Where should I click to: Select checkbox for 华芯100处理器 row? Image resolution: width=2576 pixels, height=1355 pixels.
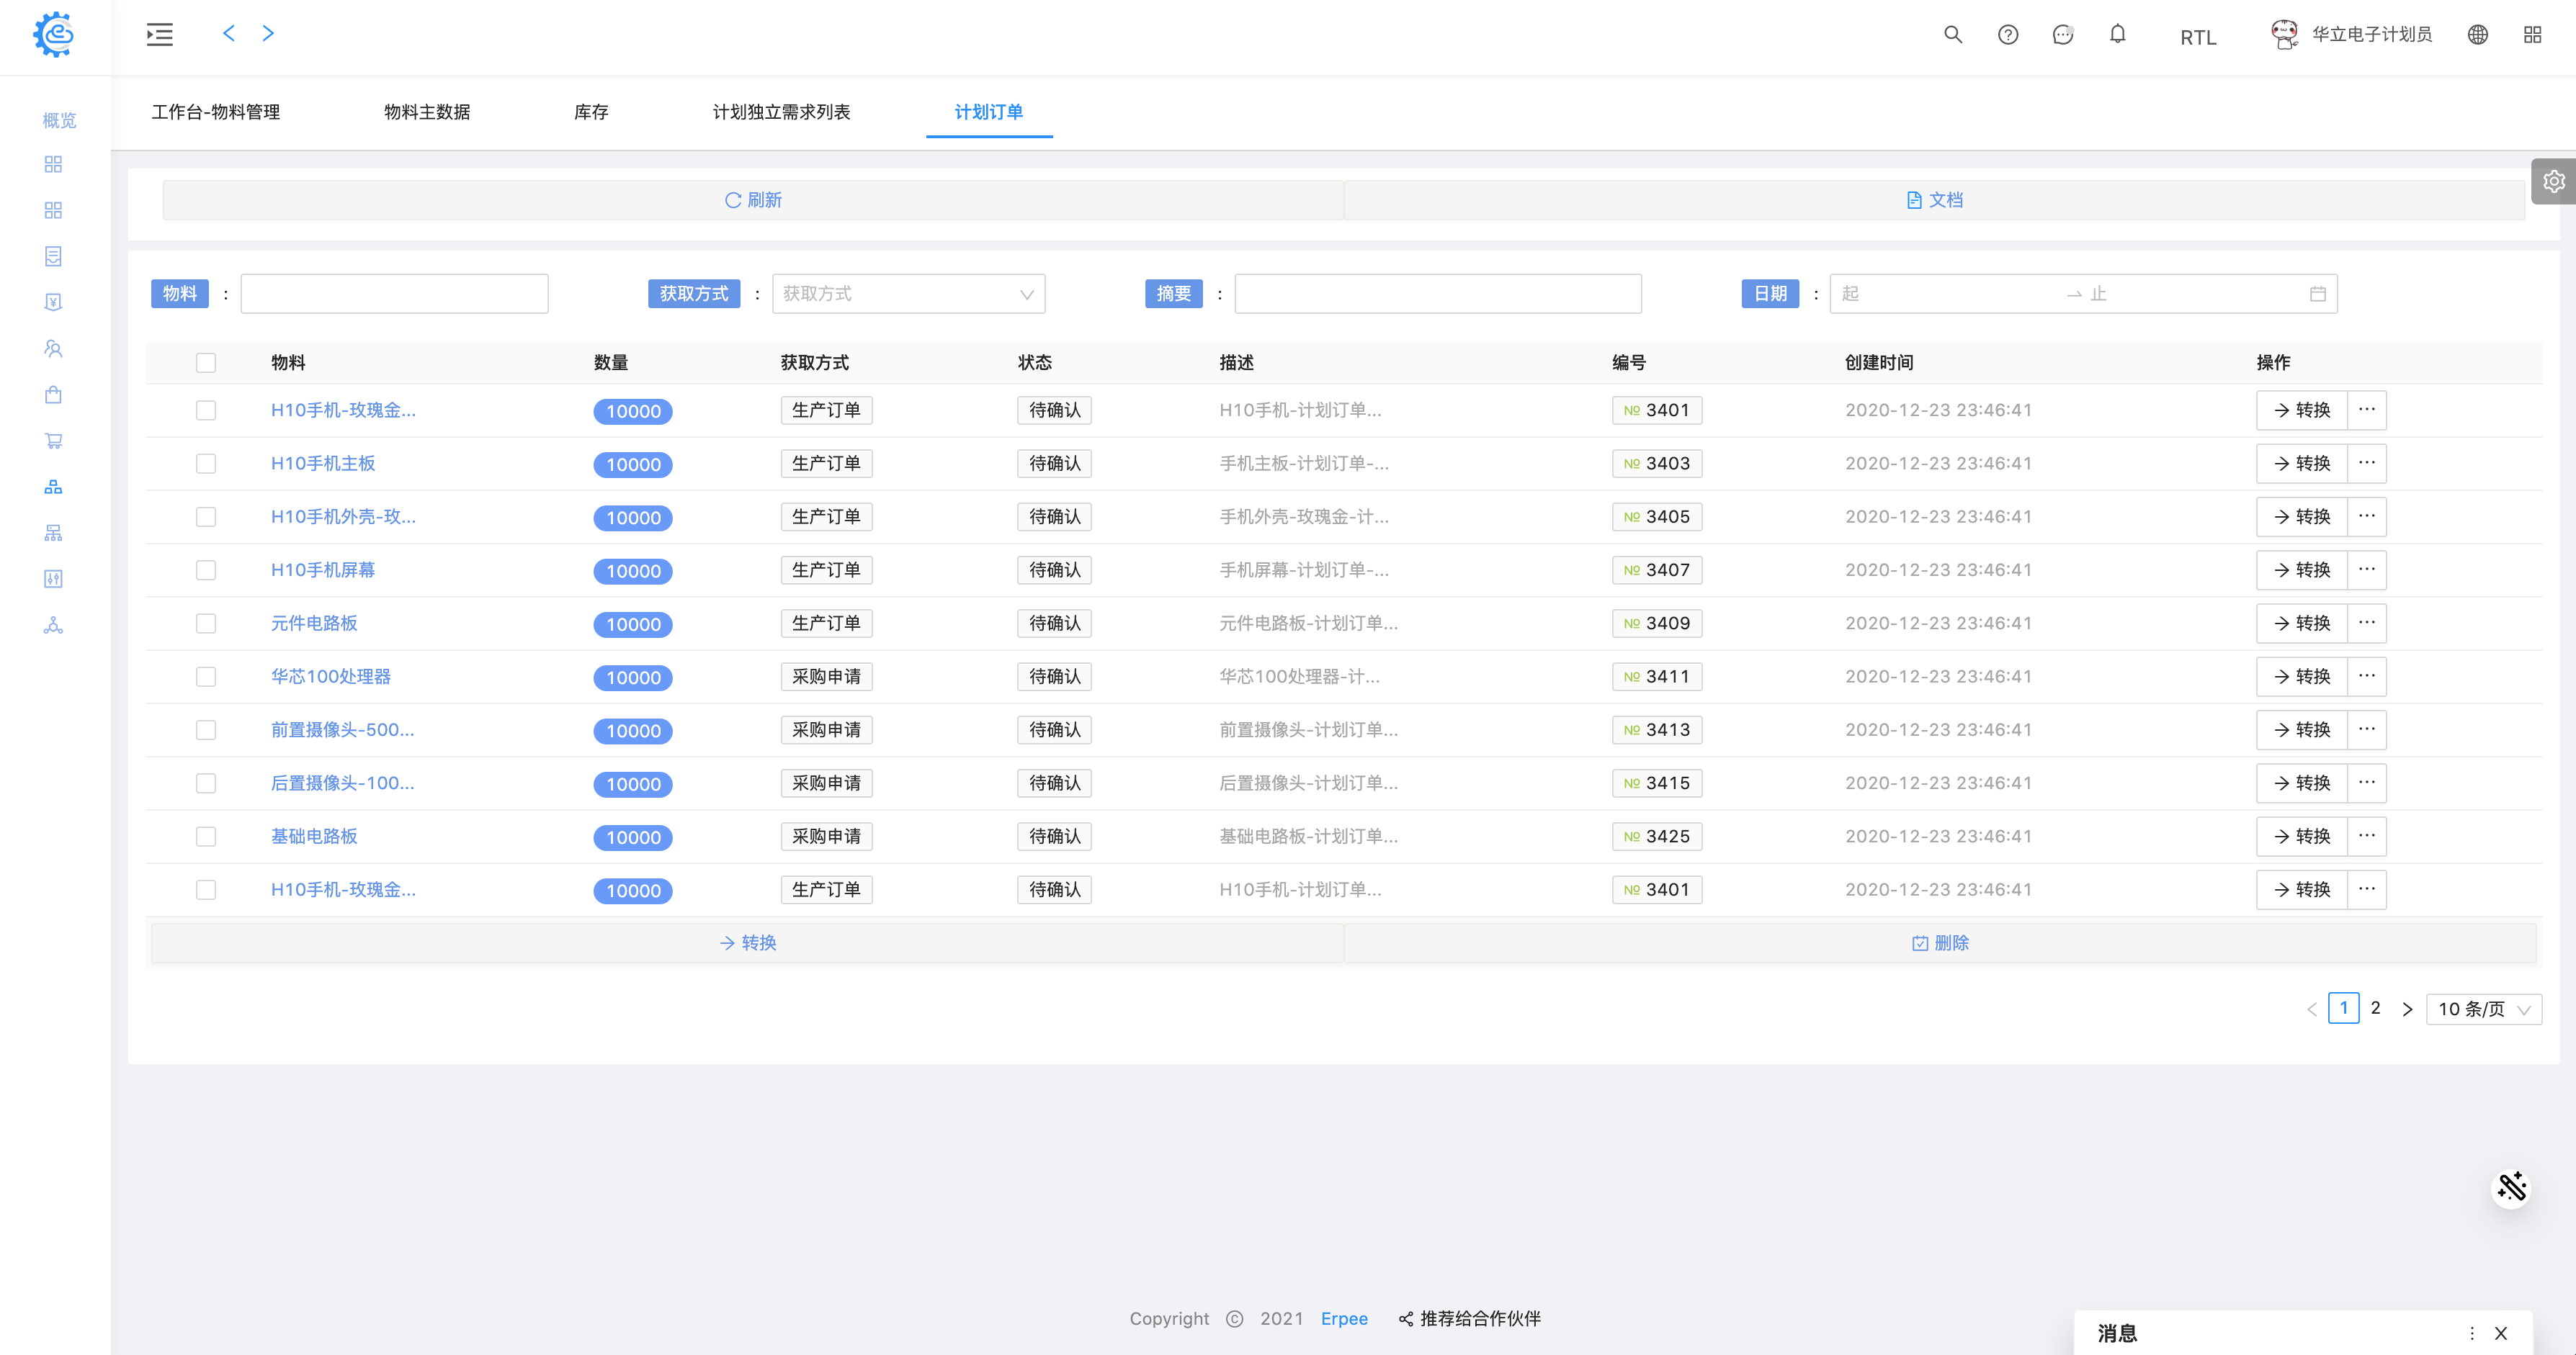pyautogui.click(x=206, y=677)
